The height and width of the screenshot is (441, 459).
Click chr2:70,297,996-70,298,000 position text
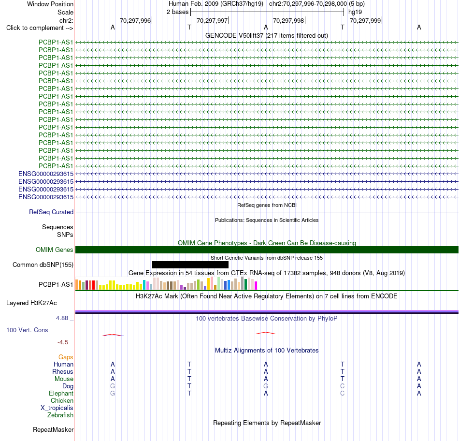pos(308,4)
